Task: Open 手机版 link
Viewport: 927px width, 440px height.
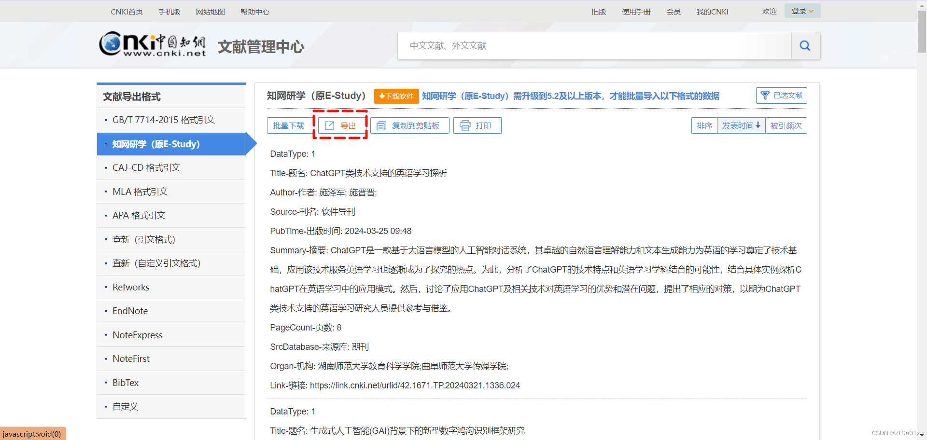Action: tap(169, 12)
